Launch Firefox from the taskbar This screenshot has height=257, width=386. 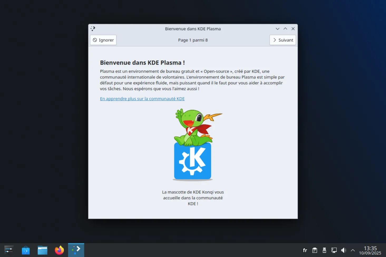point(59,250)
